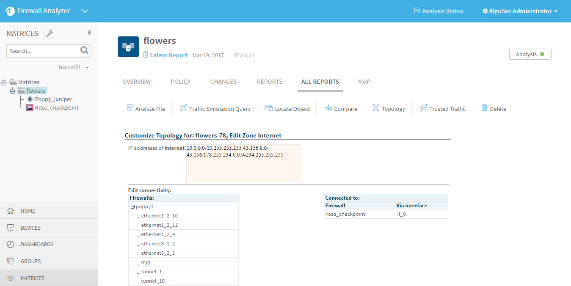Click the search magnifier icon

(x=85, y=51)
